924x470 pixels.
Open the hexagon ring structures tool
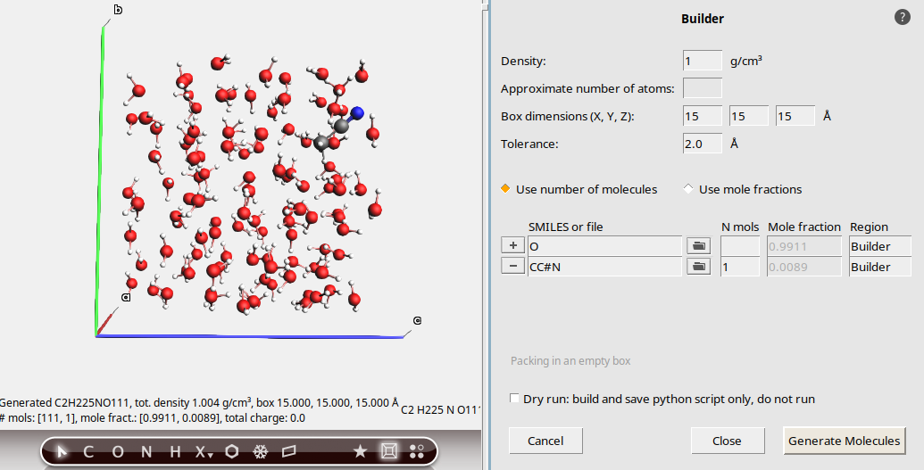click(x=232, y=451)
